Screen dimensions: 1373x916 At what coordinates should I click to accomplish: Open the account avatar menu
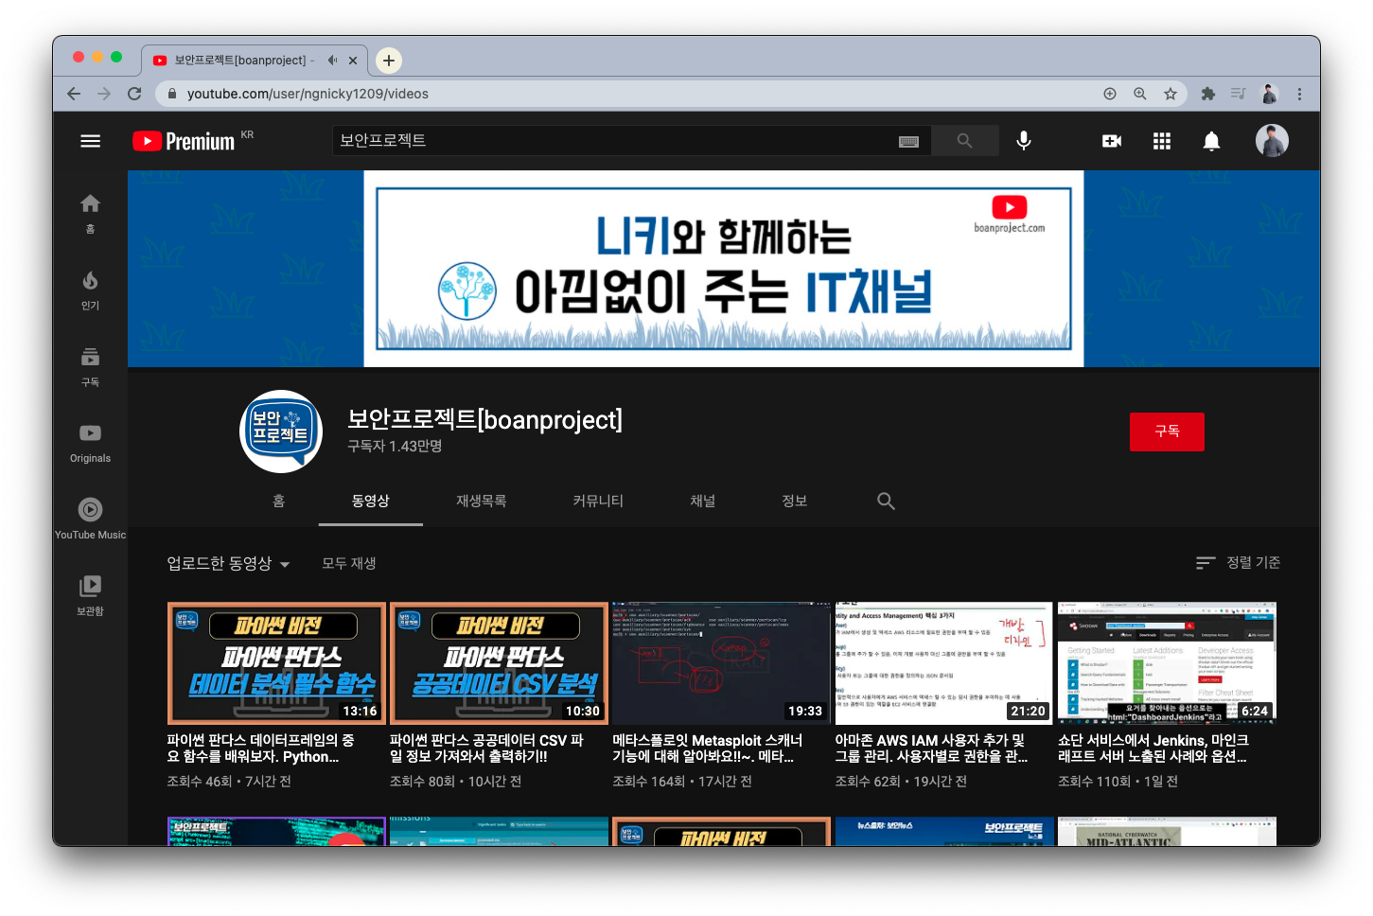pyautogui.click(x=1272, y=141)
